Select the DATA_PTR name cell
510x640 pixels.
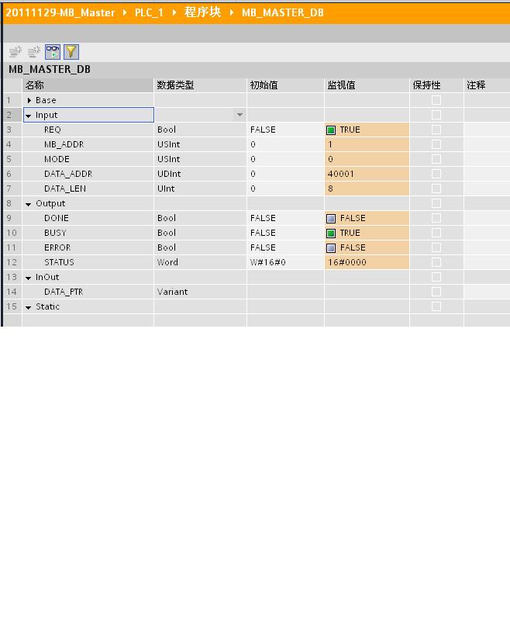tap(88, 292)
